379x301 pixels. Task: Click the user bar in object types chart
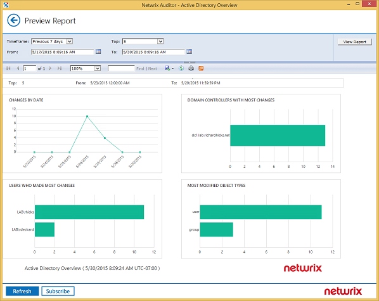coord(260,212)
